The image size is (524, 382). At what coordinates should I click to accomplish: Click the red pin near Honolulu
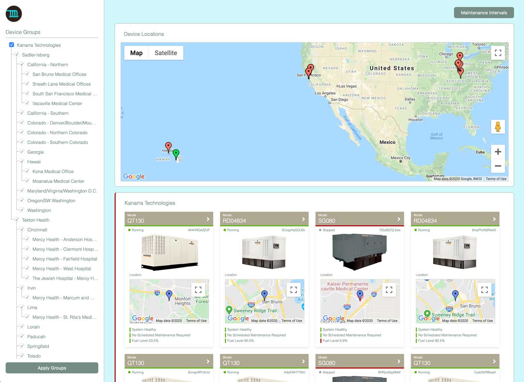[x=168, y=147]
